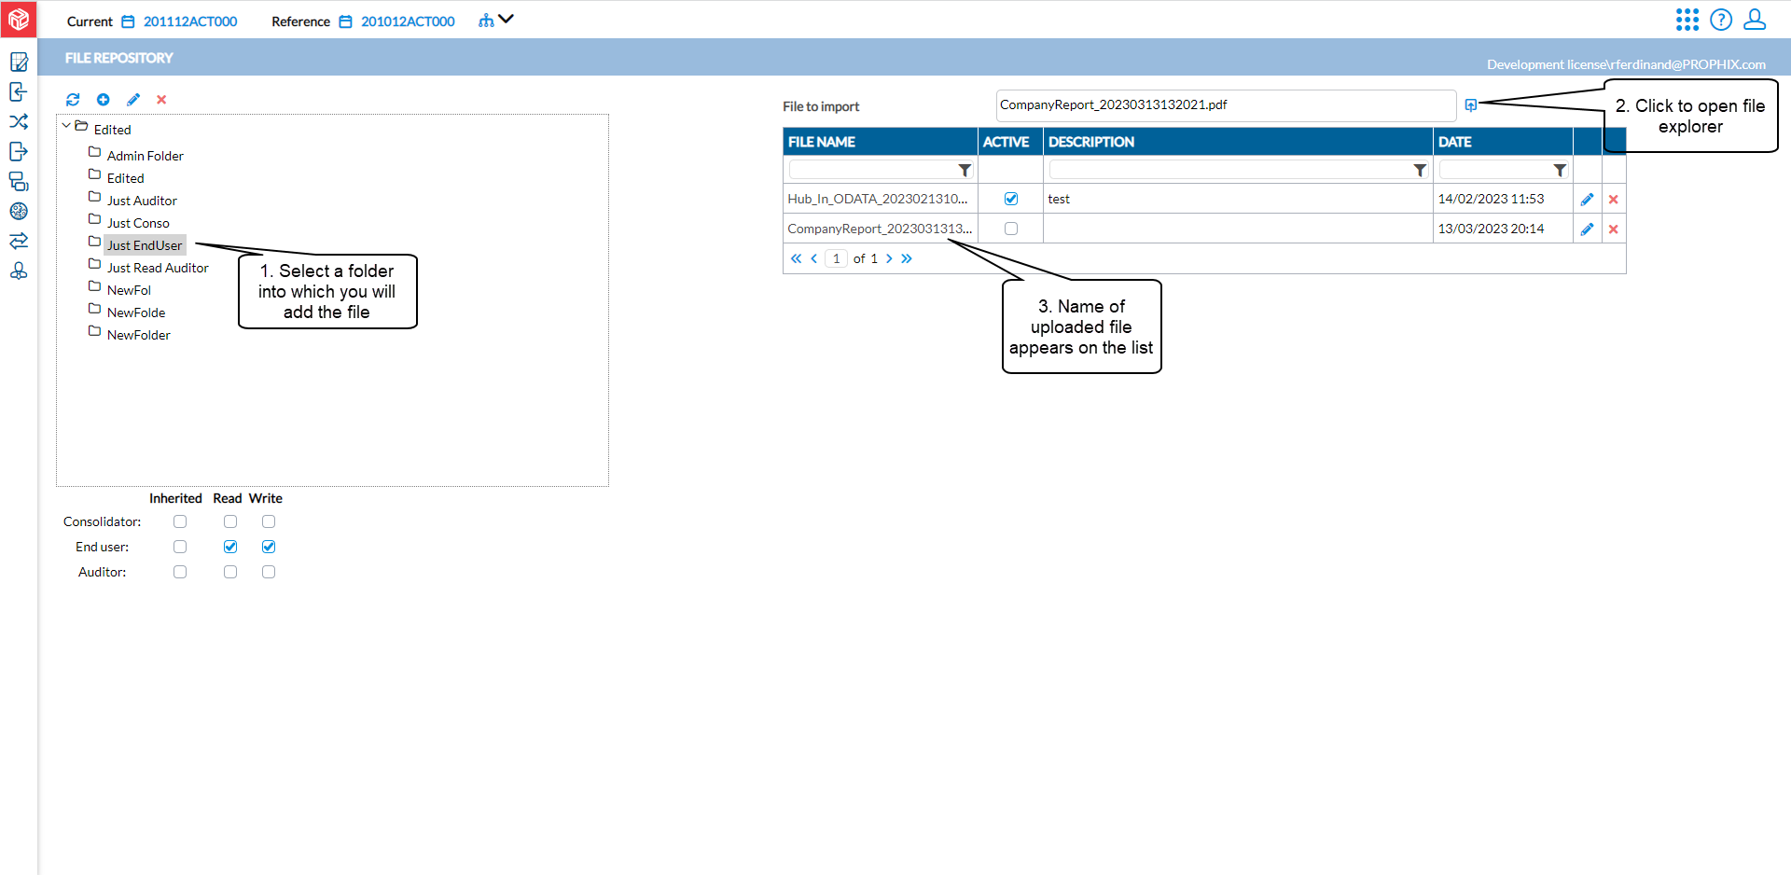The image size is (1791, 875).
Task: Delete the CompanyReport file row
Action: pyautogui.click(x=1614, y=229)
